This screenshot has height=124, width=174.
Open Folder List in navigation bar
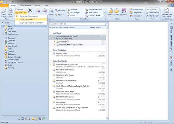36,119
